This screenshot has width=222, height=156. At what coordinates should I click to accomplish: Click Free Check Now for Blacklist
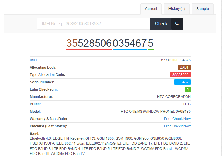(x=177, y=126)
